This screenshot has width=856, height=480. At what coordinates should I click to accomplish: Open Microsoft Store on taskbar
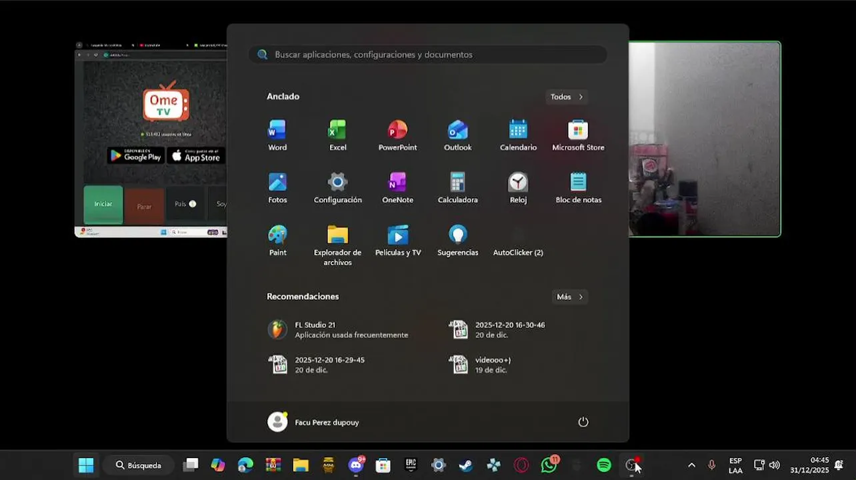(383, 465)
